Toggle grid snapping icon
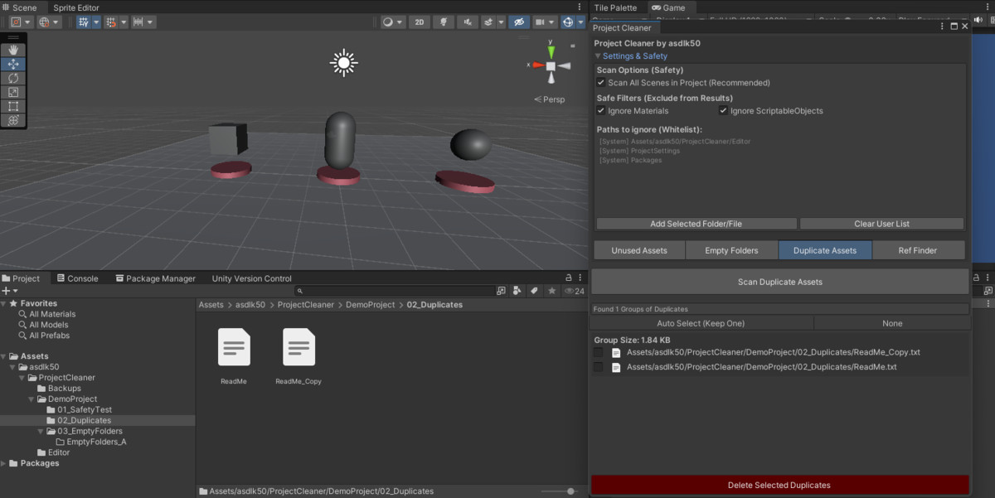Image resolution: width=995 pixels, height=498 pixels. pos(113,22)
